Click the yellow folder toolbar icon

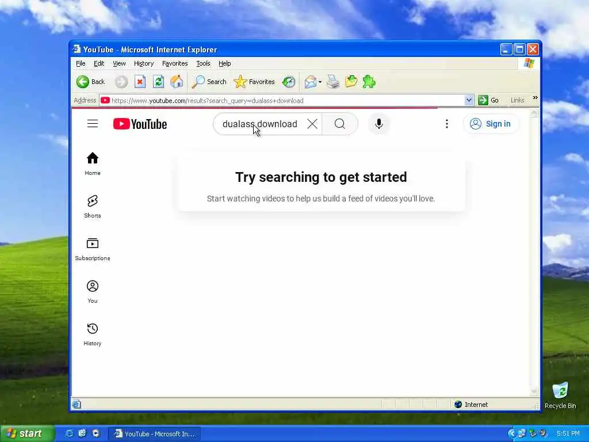[351, 82]
